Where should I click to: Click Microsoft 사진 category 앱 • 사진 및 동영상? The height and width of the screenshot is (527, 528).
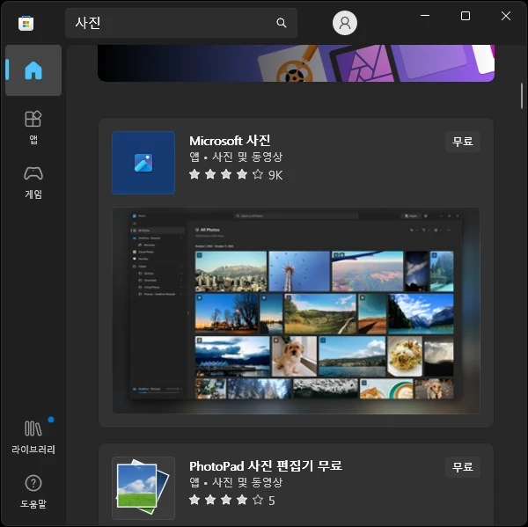(236, 157)
